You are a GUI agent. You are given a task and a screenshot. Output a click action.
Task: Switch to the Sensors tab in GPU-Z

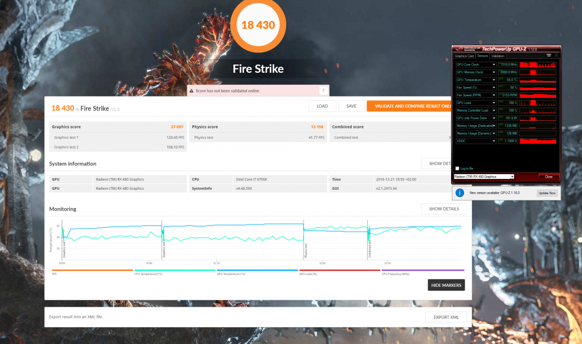[483, 56]
